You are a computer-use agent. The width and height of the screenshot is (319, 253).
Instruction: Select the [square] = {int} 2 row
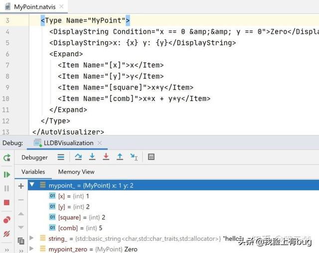click(x=173, y=218)
